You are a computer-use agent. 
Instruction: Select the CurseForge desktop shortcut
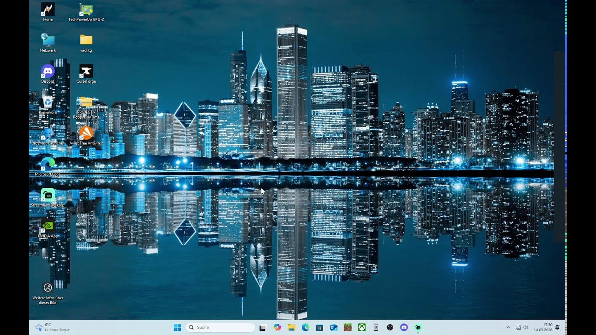86,74
